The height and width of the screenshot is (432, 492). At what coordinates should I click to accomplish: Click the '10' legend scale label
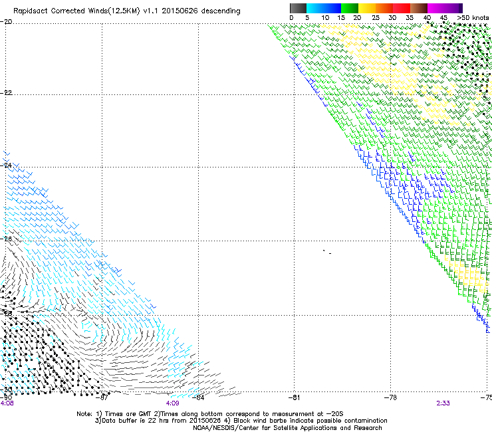click(325, 18)
